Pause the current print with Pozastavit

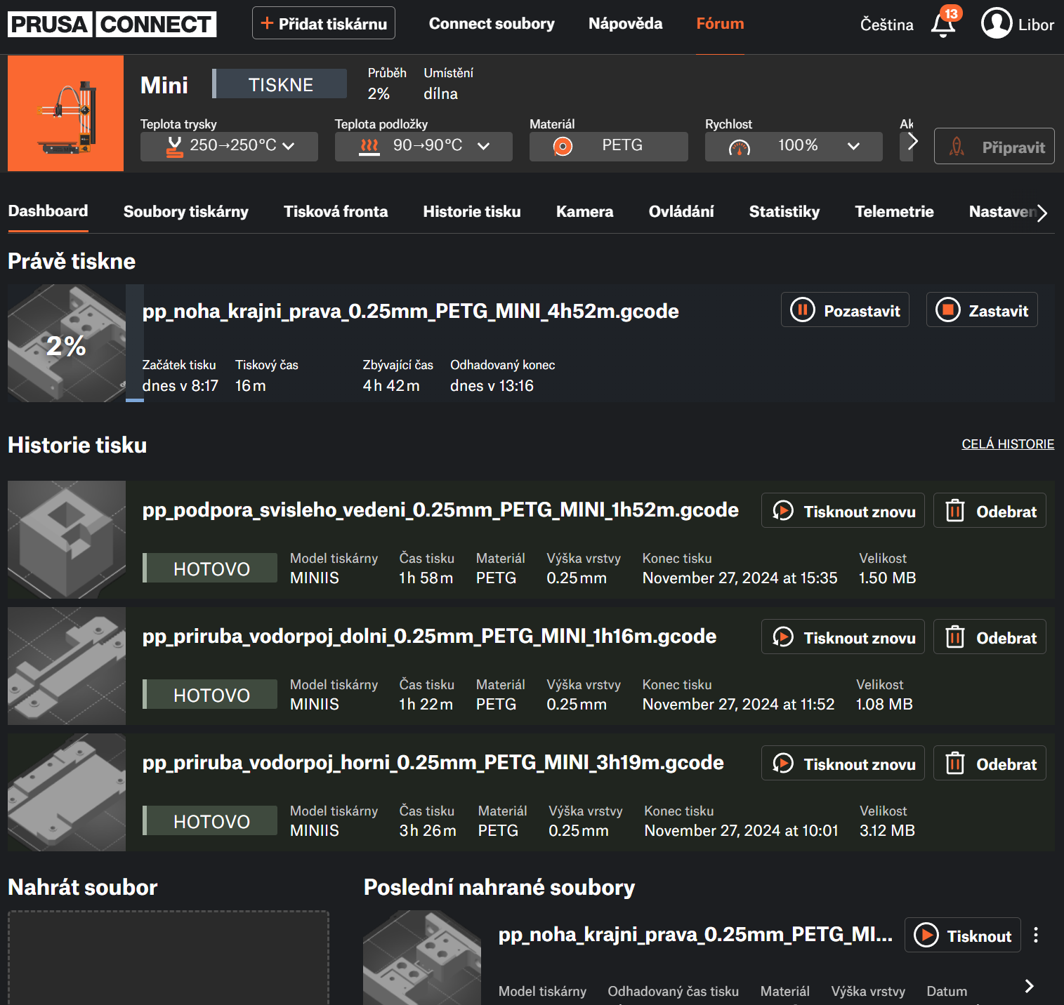[x=845, y=310]
